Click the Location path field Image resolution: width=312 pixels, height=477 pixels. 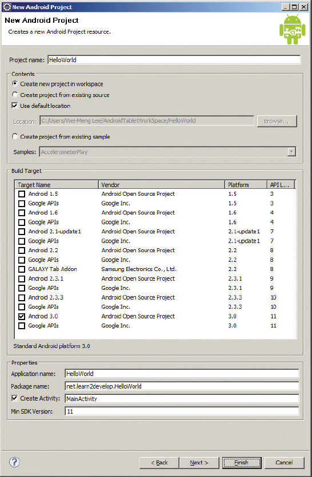click(147, 120)
